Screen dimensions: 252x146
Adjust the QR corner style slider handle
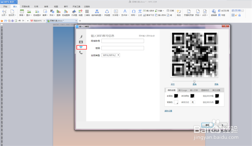[x=194, y=81]
